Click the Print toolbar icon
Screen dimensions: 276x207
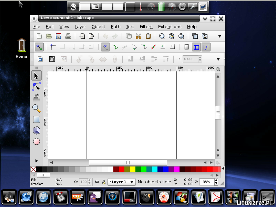(x=69, y=36)
